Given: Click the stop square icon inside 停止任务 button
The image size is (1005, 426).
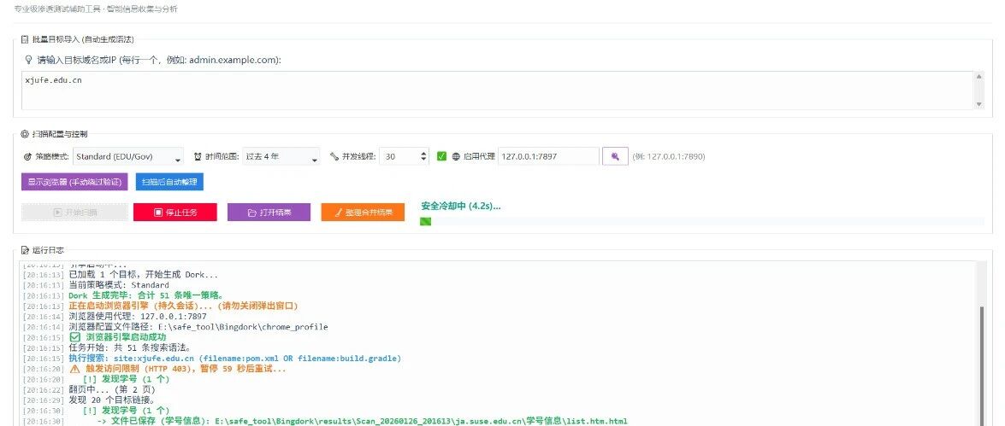Looking at the screenshot, I should click(158, 213).
